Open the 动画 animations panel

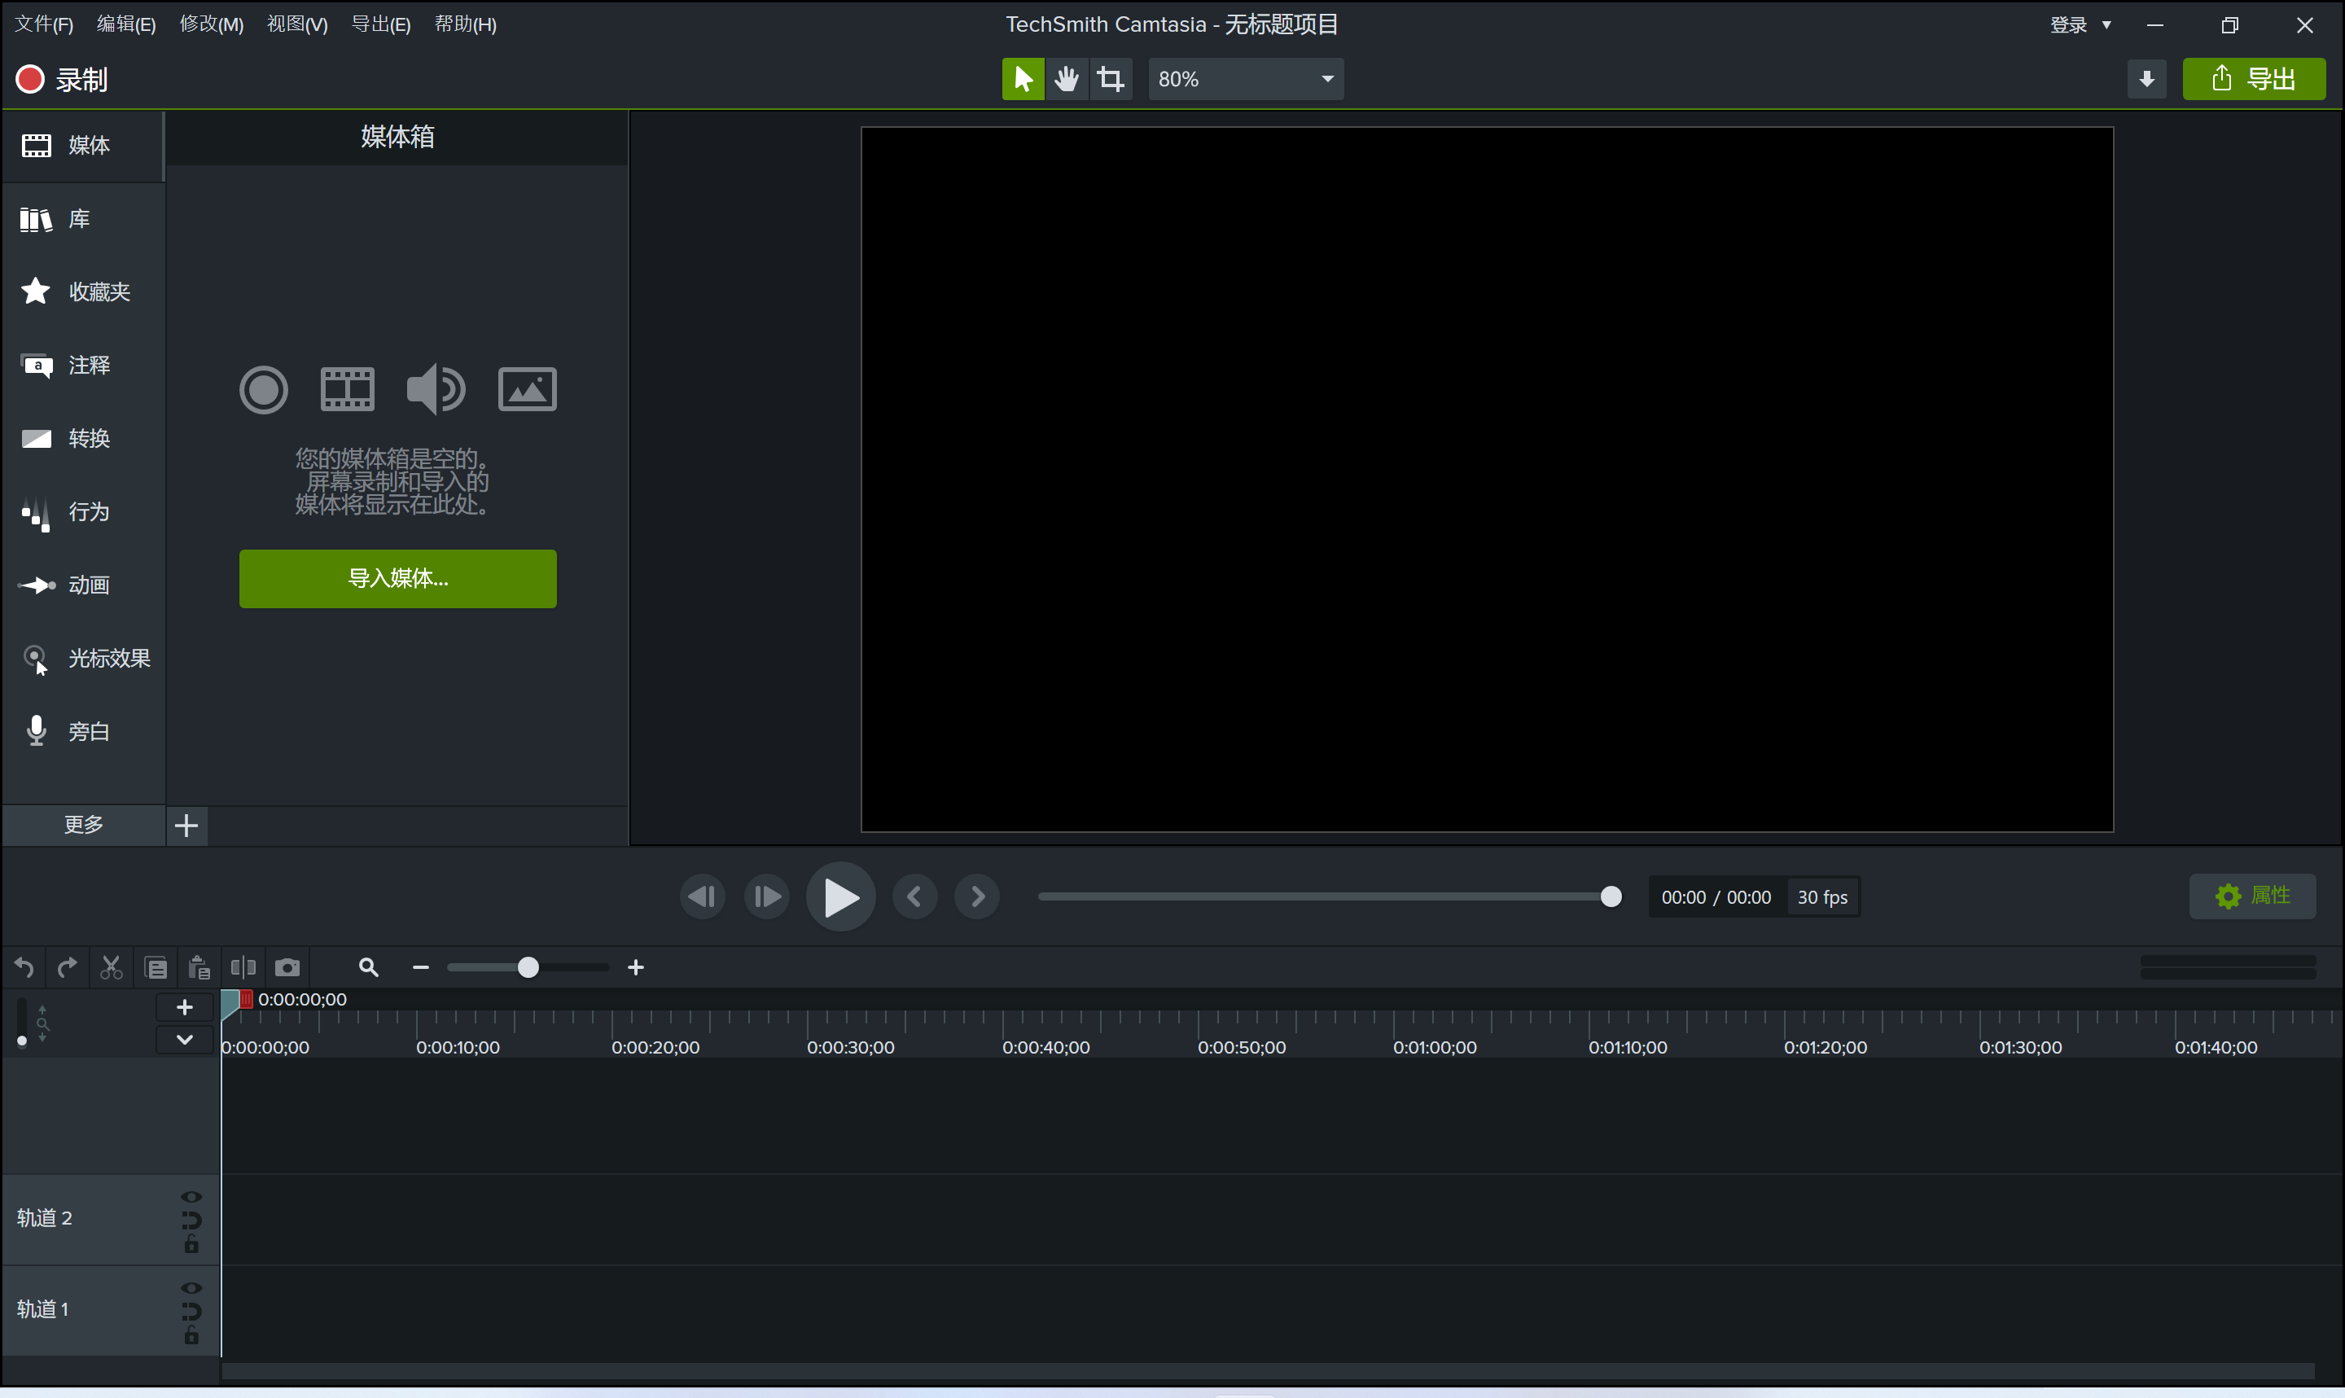point(83,586)
